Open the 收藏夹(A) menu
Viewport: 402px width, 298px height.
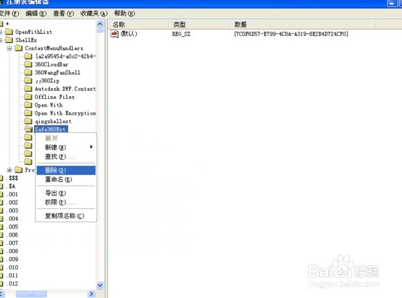(x=94, y=13)
